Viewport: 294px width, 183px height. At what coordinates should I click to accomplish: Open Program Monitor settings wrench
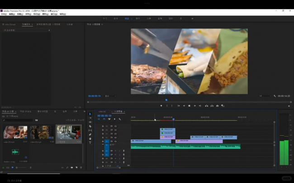coord(275,96)
